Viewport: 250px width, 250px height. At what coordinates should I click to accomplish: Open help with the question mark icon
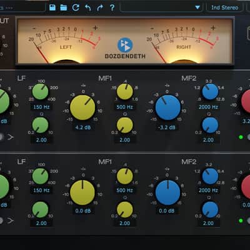112,7
